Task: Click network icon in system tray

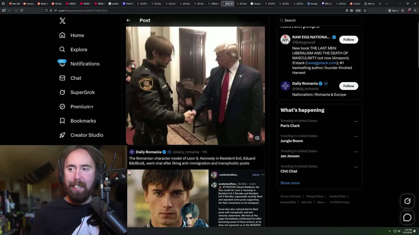Action: [395, 231]
